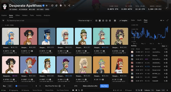Open the Analytics tab
This screenshot has height=92, width=171.
(47, 15)
